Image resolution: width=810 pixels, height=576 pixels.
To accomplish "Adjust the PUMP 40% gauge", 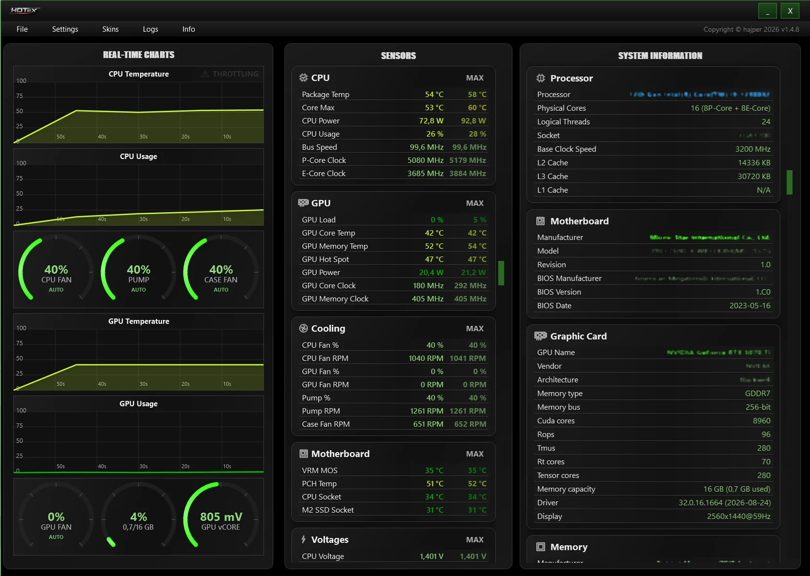I will pyautogui.click(x=139, y=269).
